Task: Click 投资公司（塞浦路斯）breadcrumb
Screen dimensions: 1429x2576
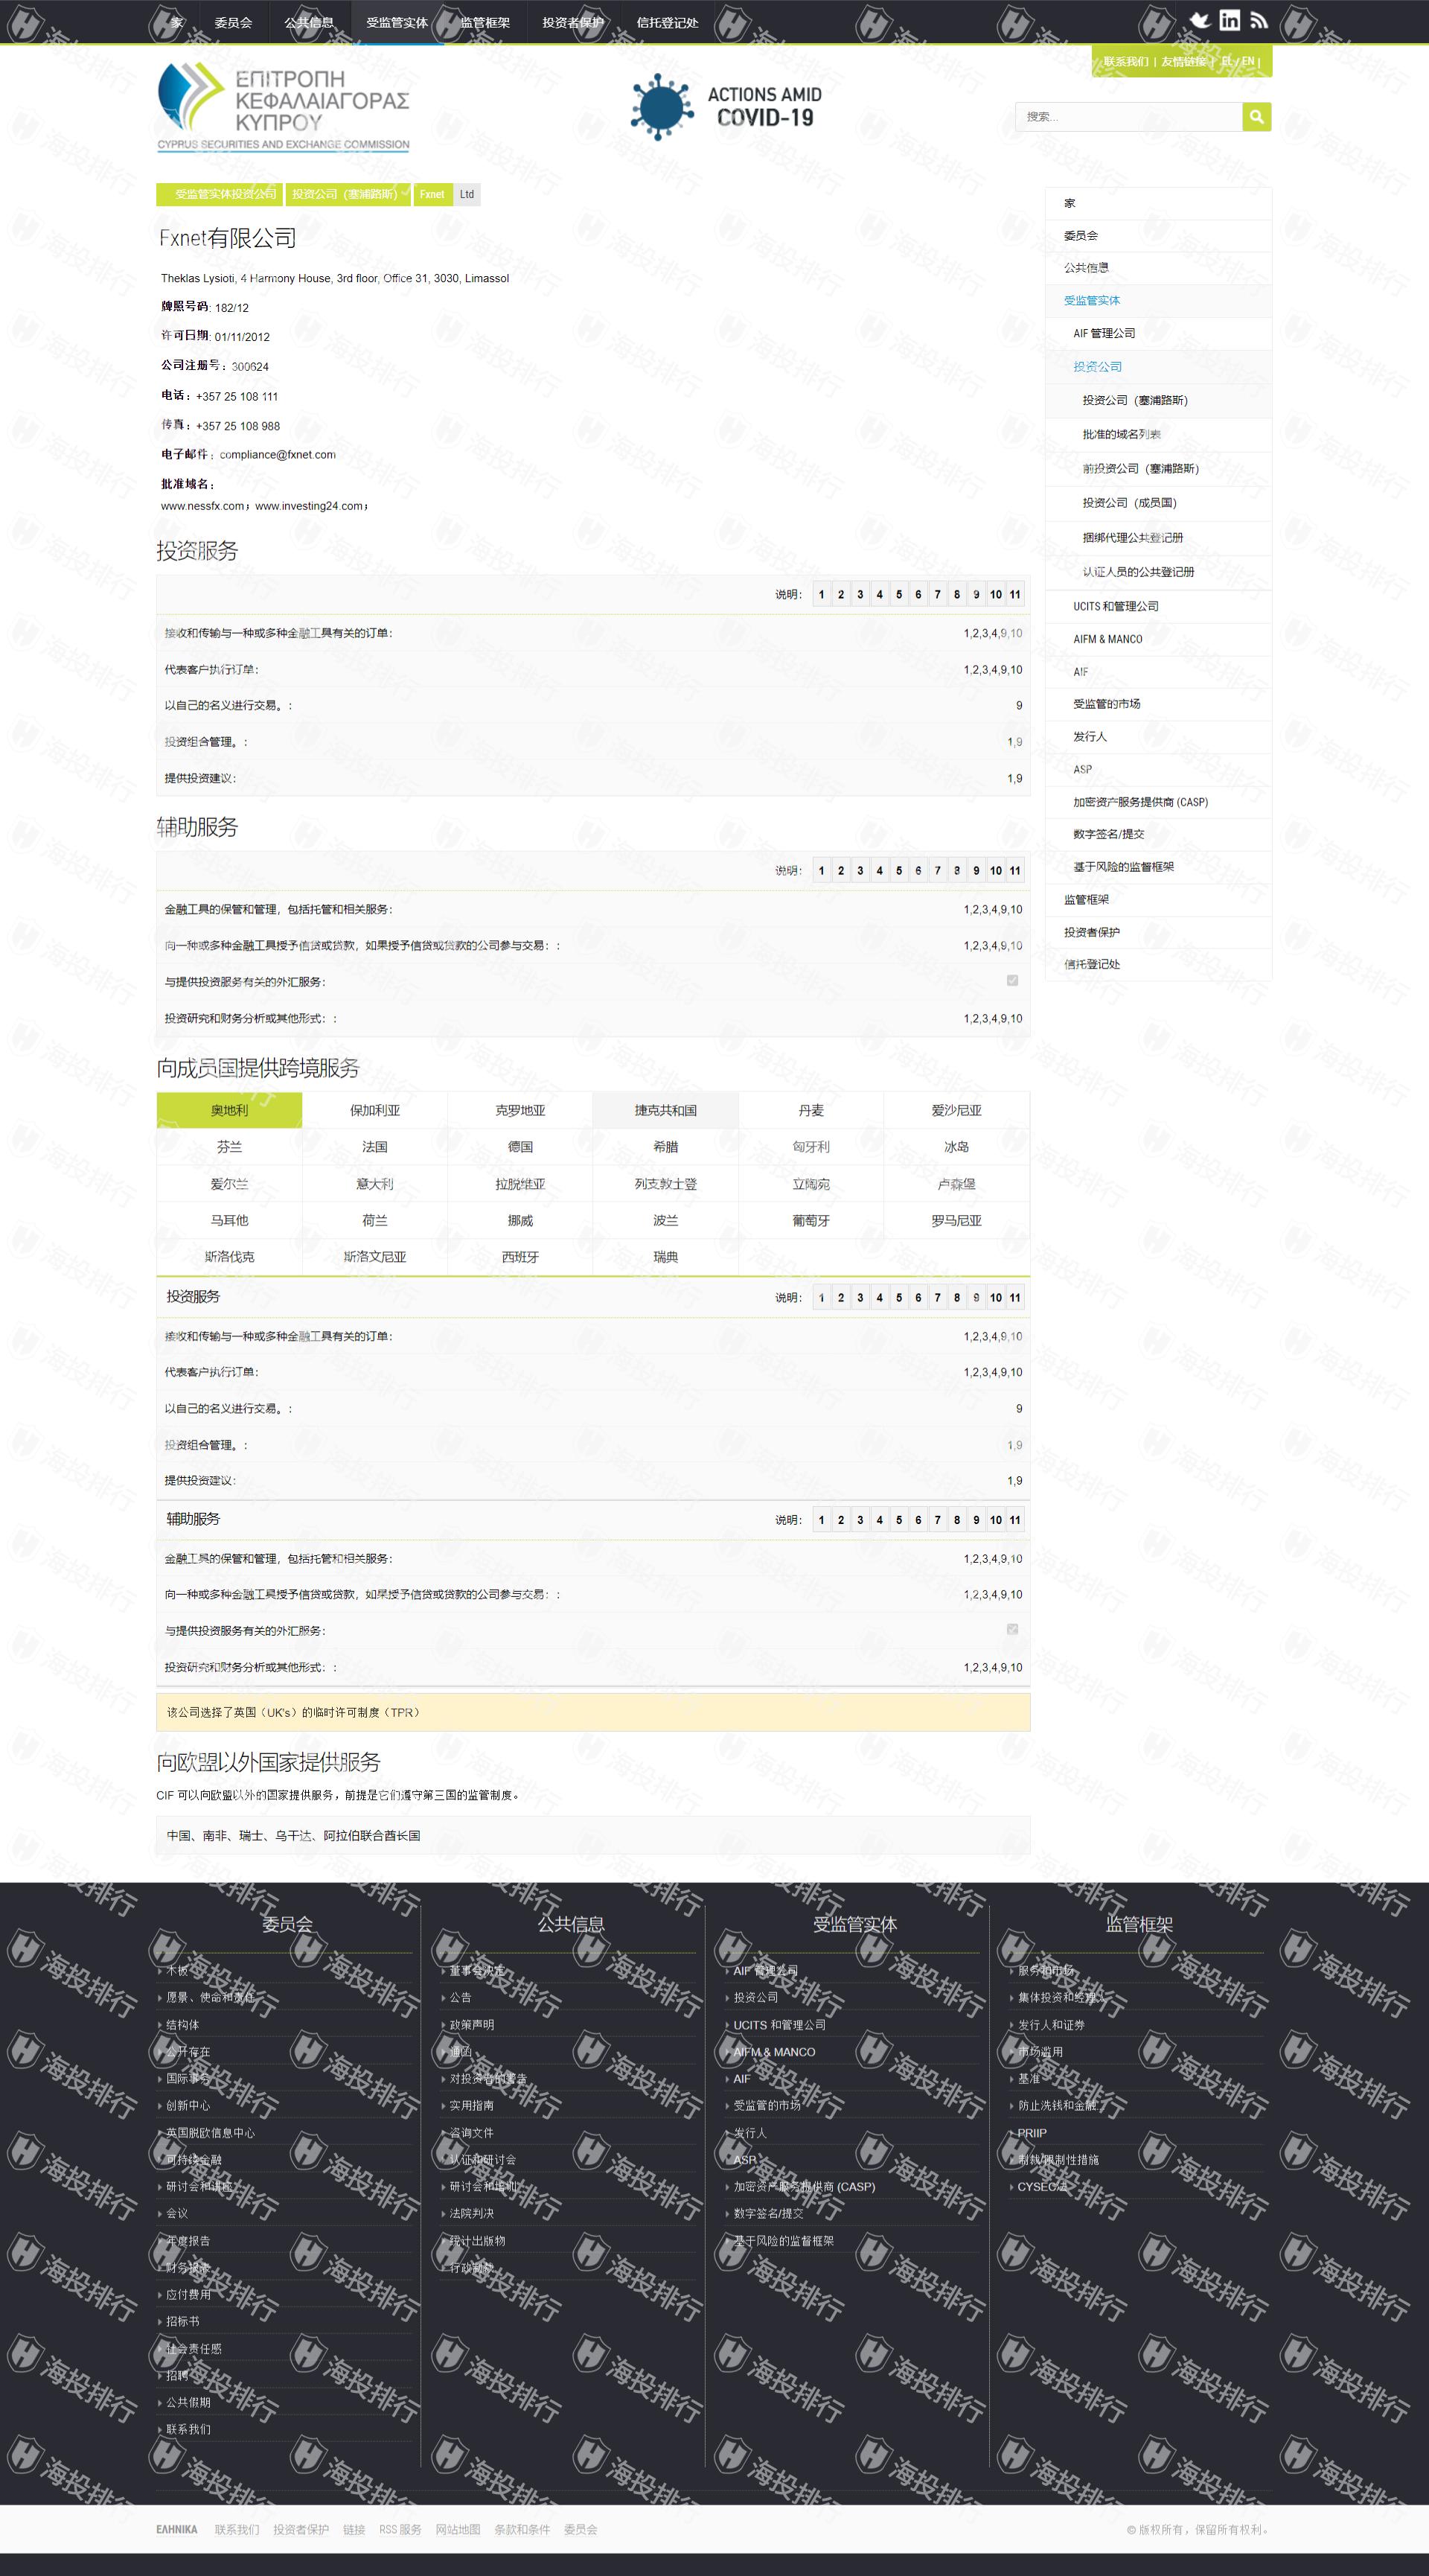Action: click(x=345, y=194)
